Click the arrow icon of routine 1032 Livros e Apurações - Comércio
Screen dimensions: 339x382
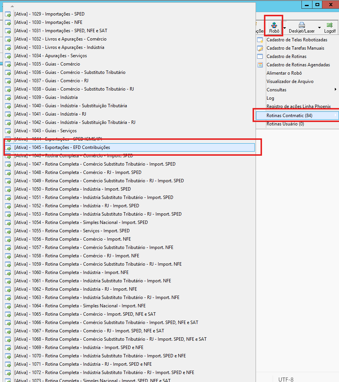tap(8, 39)
